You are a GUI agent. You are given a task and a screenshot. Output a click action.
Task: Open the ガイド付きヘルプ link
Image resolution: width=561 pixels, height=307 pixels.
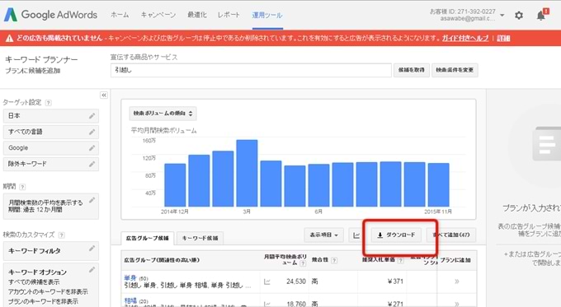(465, 38)
